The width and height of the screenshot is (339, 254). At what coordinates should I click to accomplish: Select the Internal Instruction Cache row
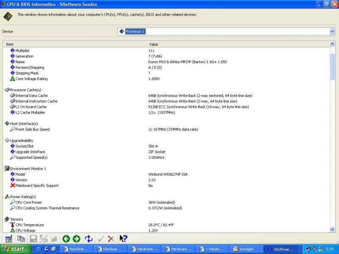coord(167,101)
